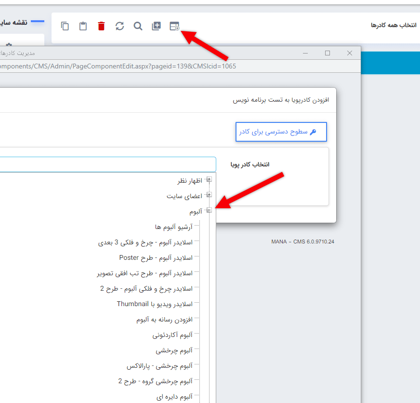
Task: Click the add dynamic cadre icon
Action: [x=175, y=26]
